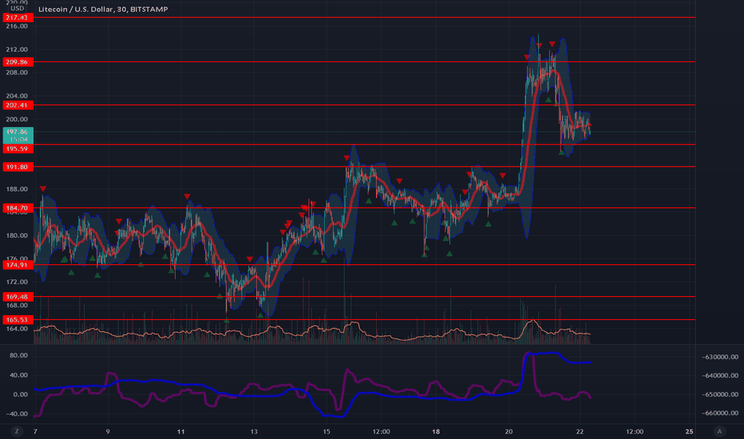Click date label 20 on time axis
744x439 pixels.
click(509, 431)
